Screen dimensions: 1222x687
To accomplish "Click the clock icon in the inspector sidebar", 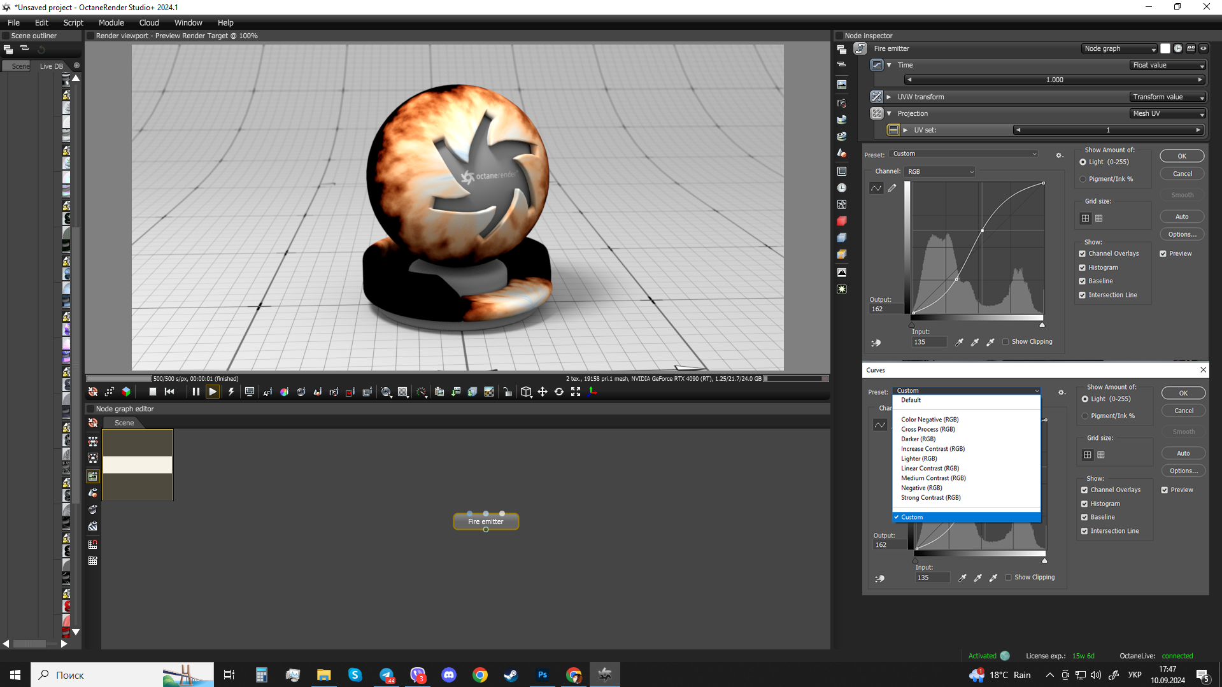I will coord(842,188).
